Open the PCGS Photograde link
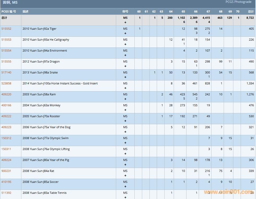The width and height of the screenshot is (256, 199). point(238,2)
